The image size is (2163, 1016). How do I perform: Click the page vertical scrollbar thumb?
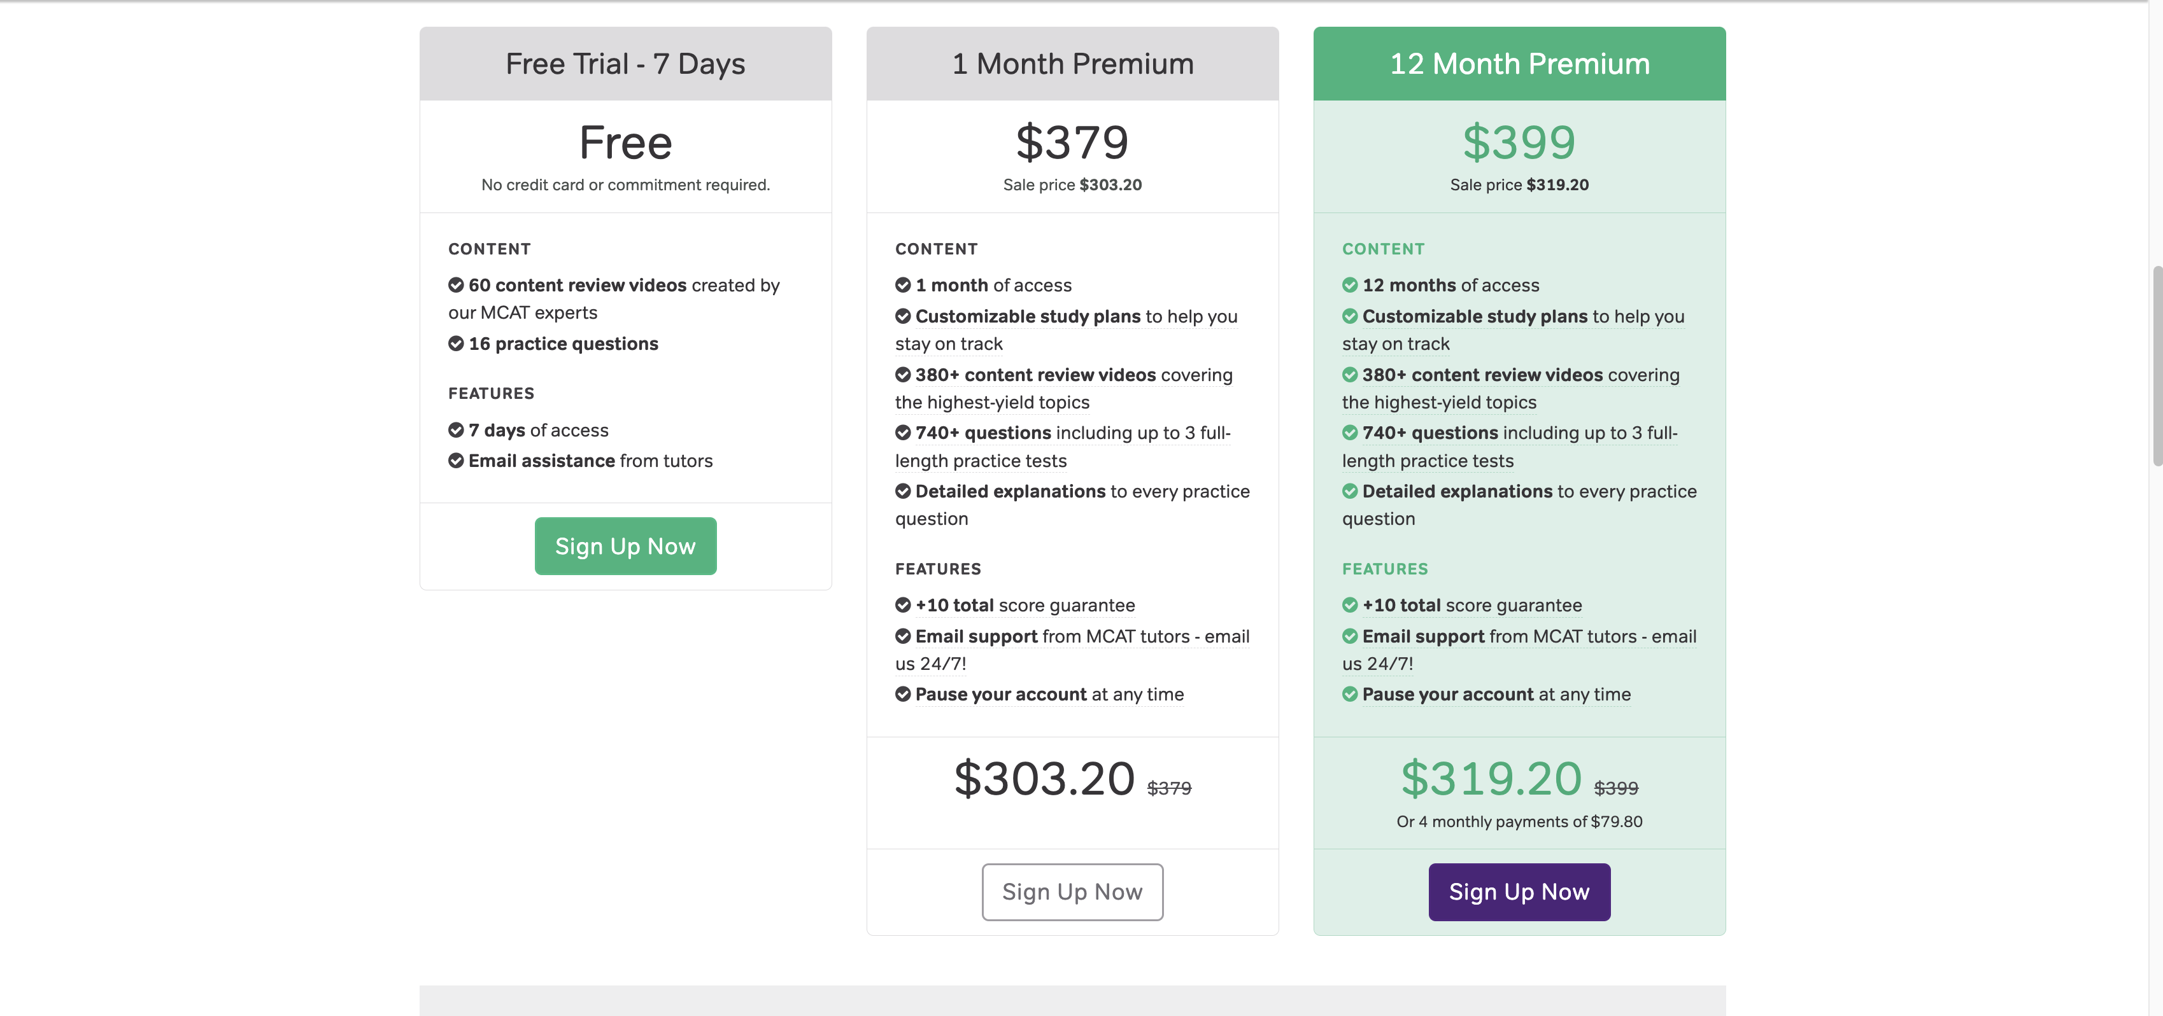click(2155, 365)
